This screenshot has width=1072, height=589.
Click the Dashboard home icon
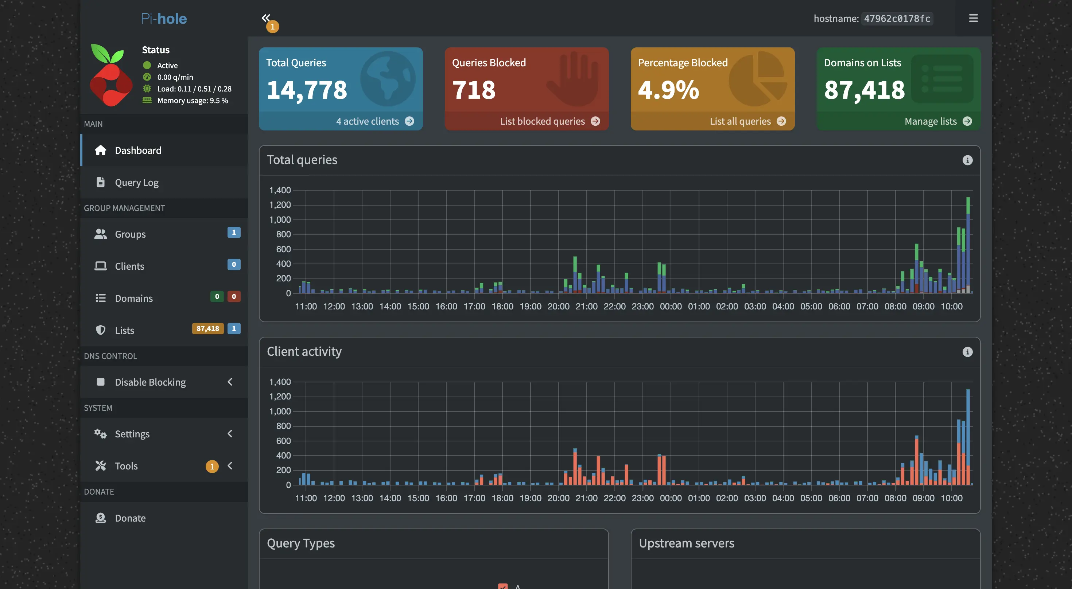click(x=101, y=150)
